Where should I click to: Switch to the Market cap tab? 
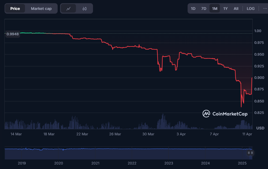(x=41, y=9)
